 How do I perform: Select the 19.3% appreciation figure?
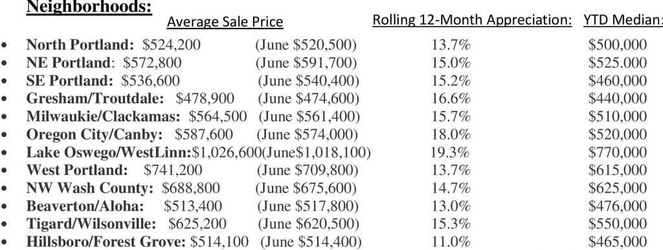pos(450,152)
